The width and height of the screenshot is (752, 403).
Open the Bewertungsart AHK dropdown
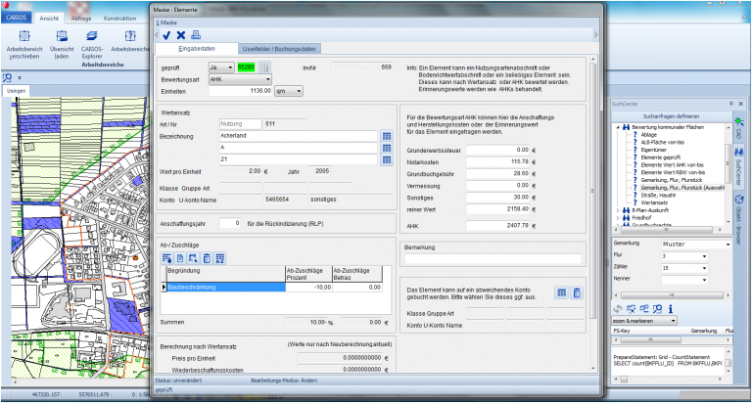pos(267,79)
